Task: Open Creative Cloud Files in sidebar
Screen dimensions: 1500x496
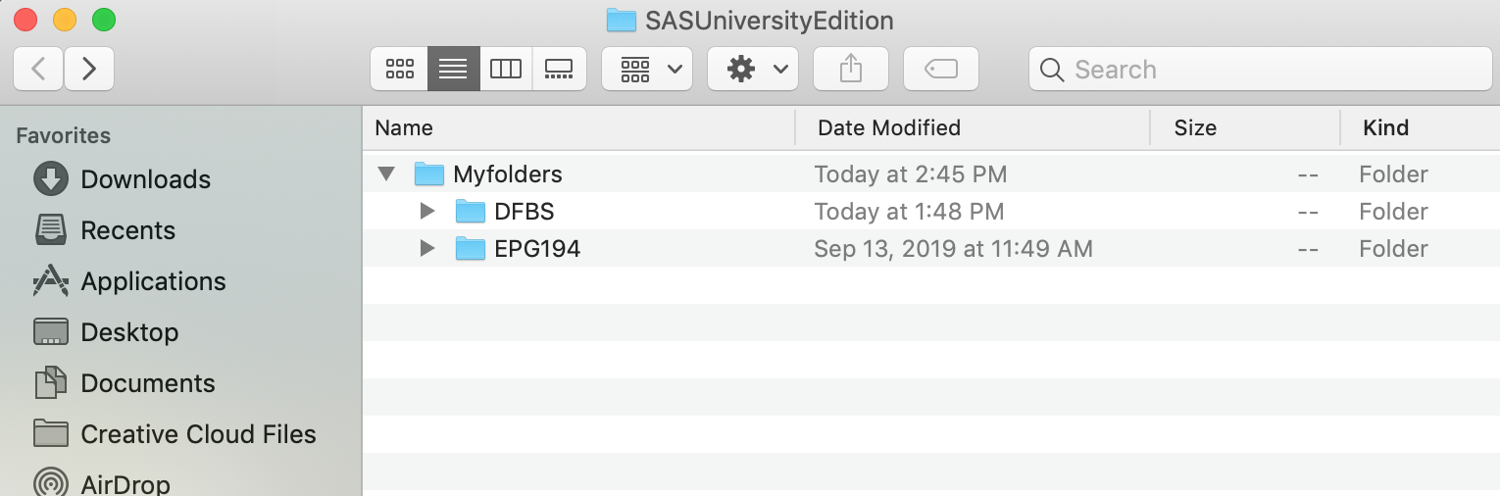Action: [x=198, y=434]
